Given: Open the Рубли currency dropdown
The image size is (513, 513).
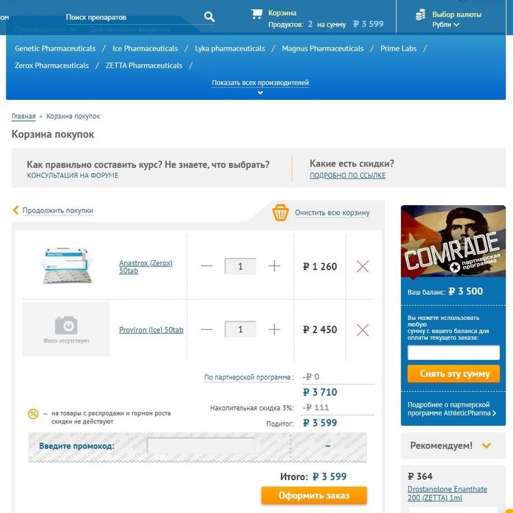Looking at the screenshot, I should [445, 25].
